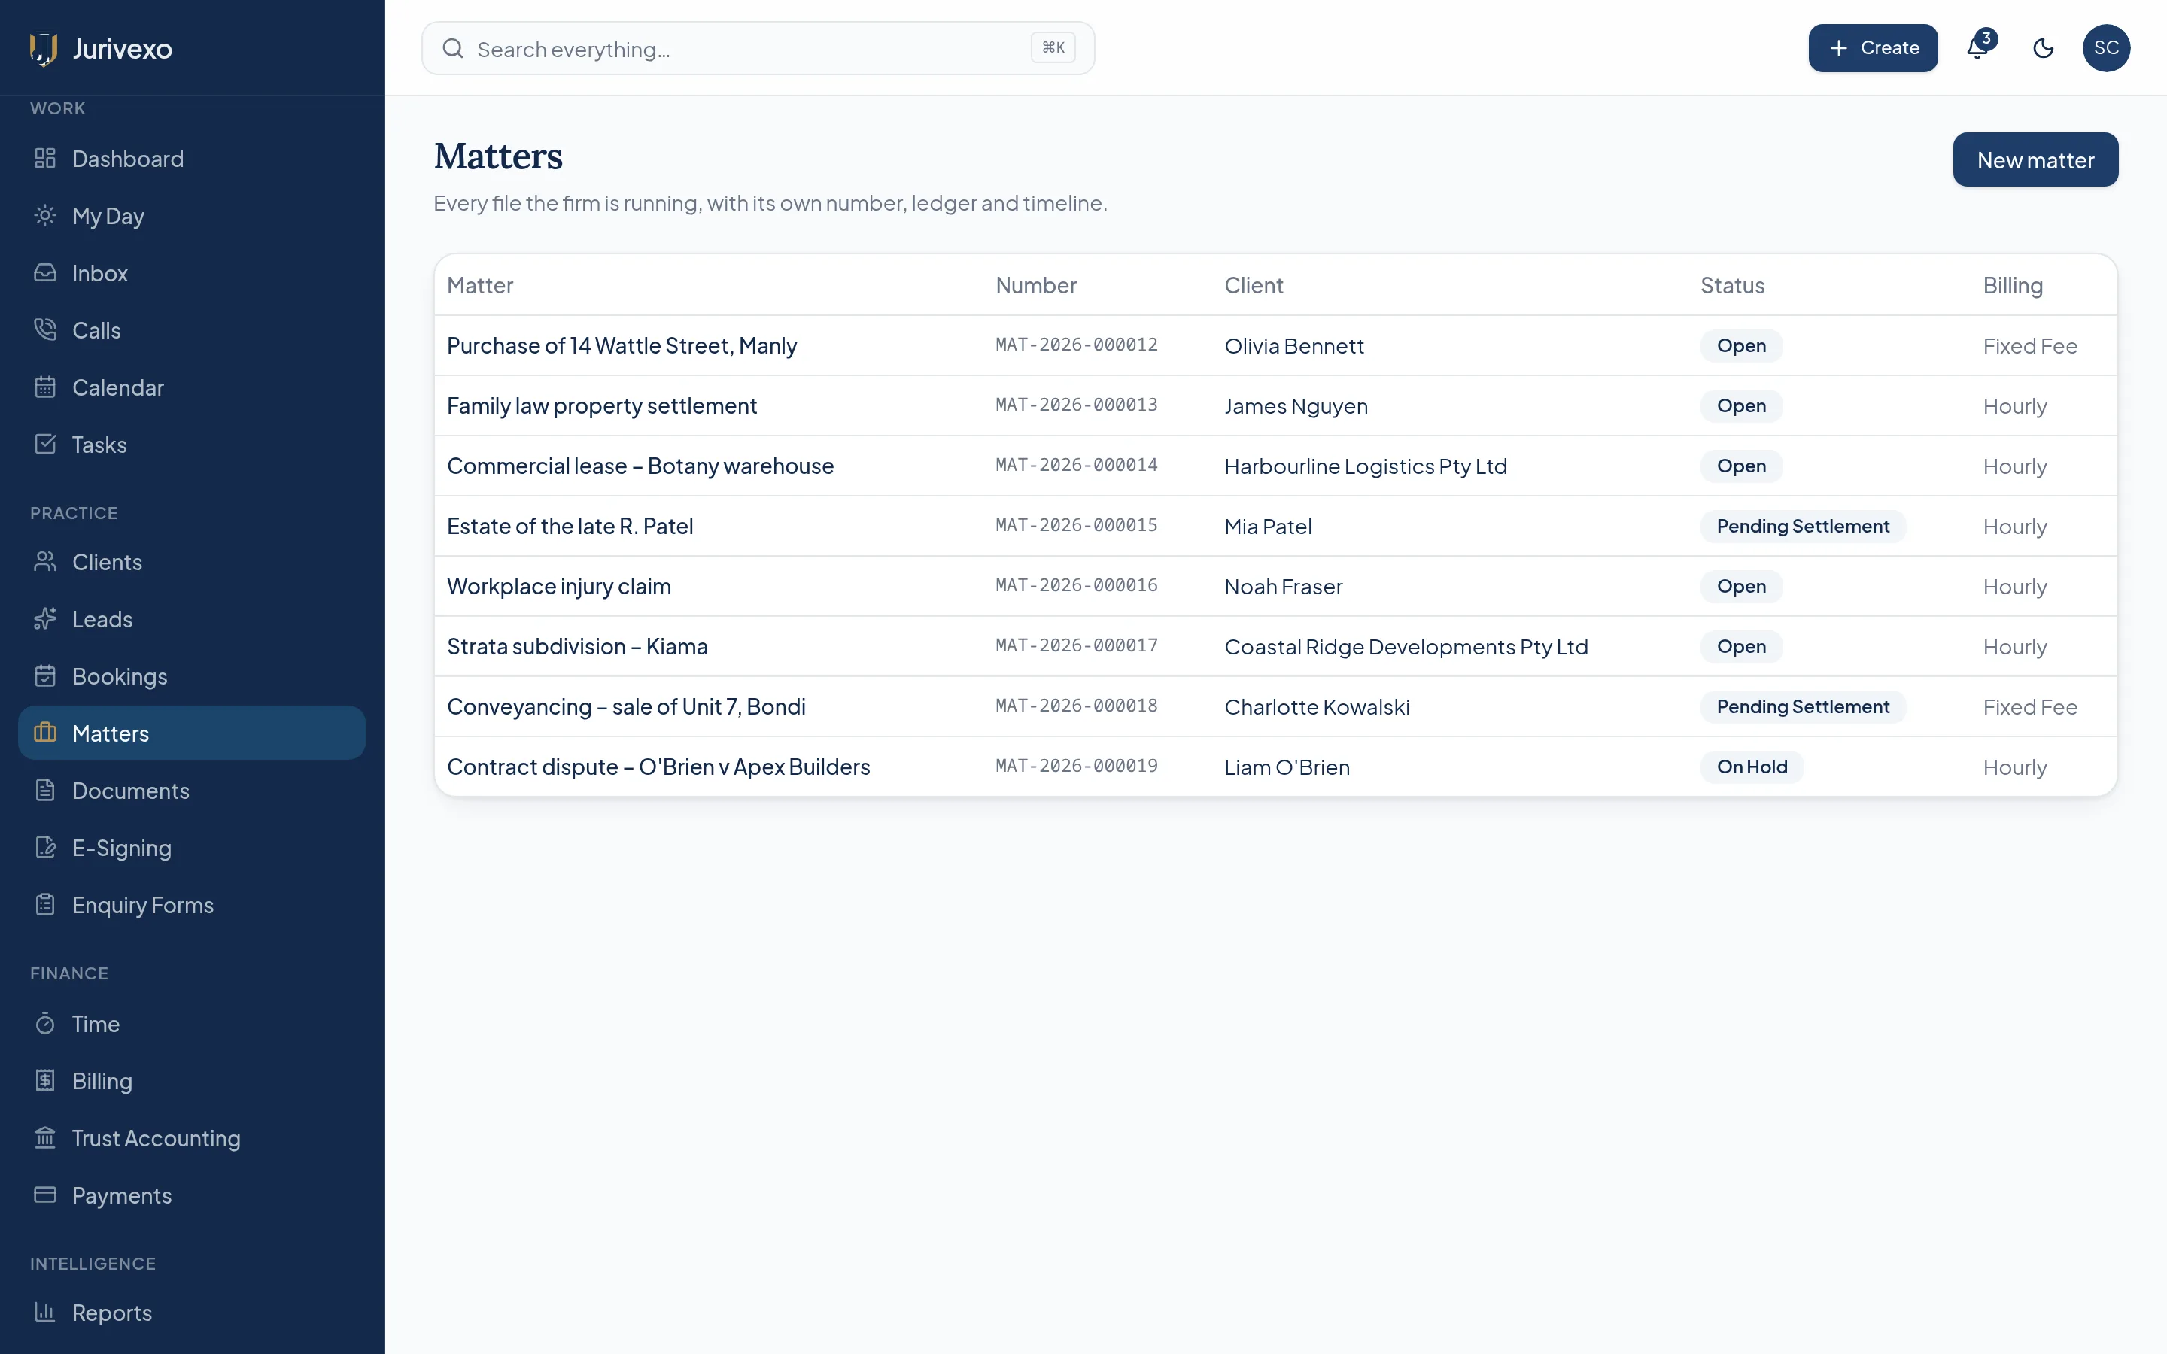Screen dimensions: 2167x1354
Task: Click Pending Settlement badge for Mia Patel
Action: click(x=1803, y=526)
